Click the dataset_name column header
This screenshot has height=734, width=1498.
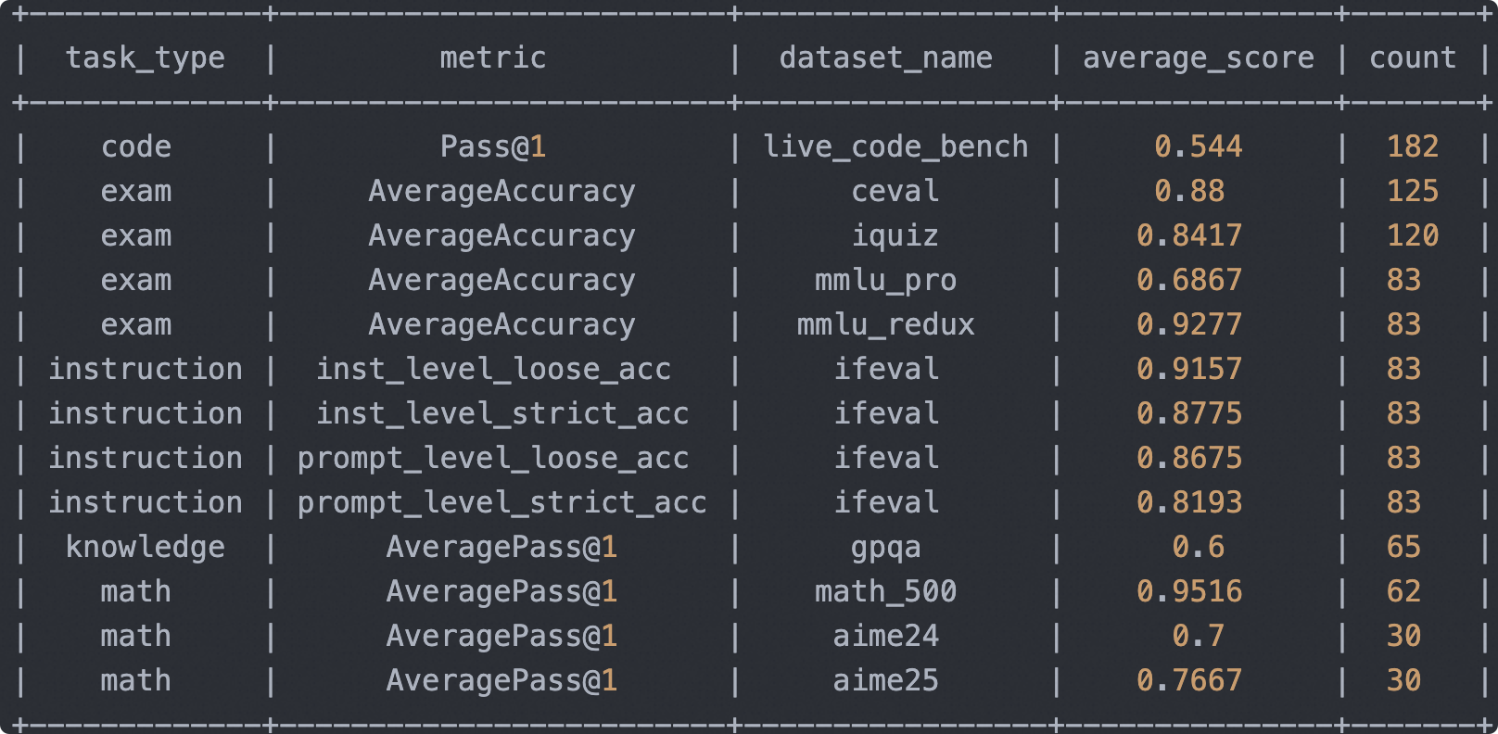[885, 58]
